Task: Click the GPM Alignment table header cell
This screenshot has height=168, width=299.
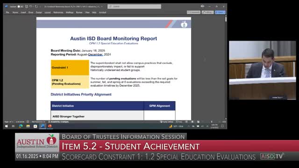Action: pos(160,106)
